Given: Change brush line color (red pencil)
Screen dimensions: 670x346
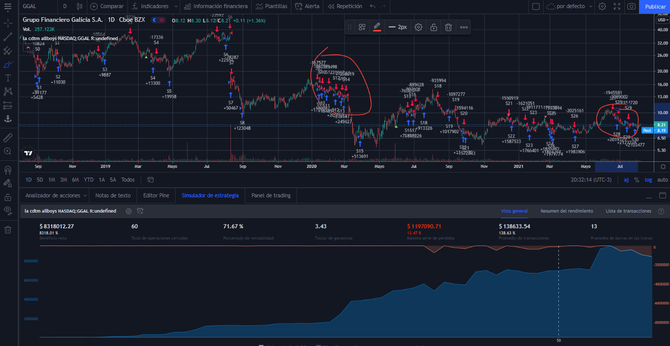Looking at the screenshot, I should pyautogui.click(x=377, y=27).
